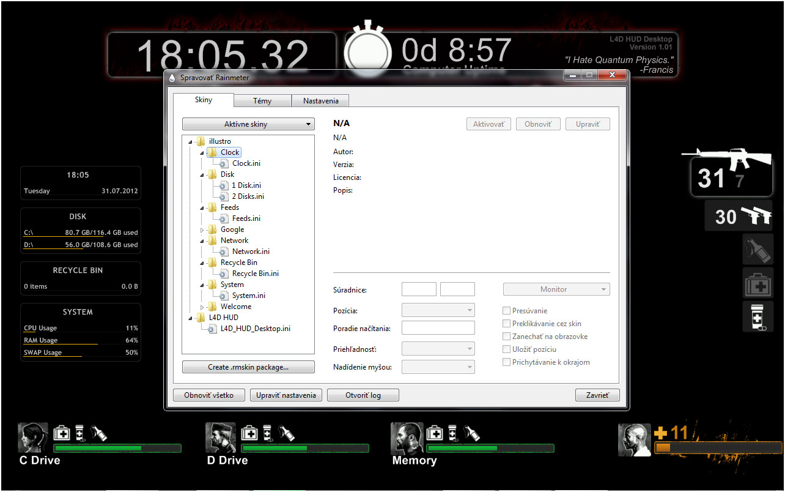Click the first aid kit icon on right
This screenshot has height=492, width=785.
tap(757, 283)
